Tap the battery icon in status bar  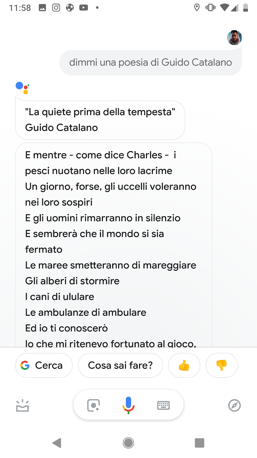point(246,7)
